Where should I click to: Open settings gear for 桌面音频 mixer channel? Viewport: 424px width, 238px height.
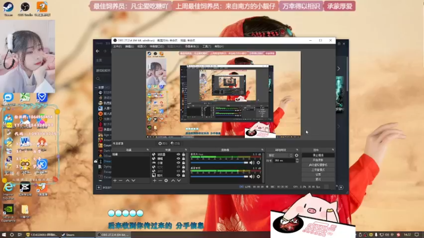click(x=258, y=177)
